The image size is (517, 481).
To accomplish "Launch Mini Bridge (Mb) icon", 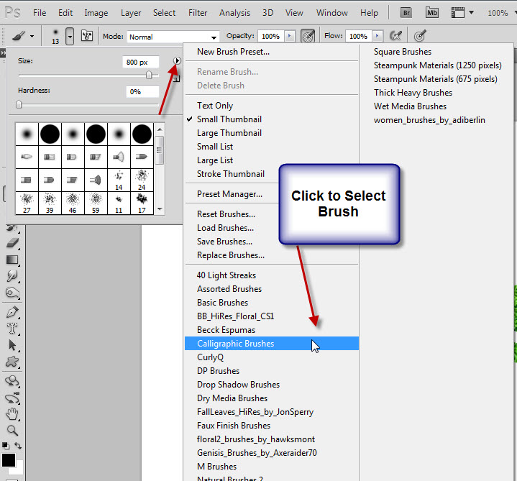I will coord(431,13).
